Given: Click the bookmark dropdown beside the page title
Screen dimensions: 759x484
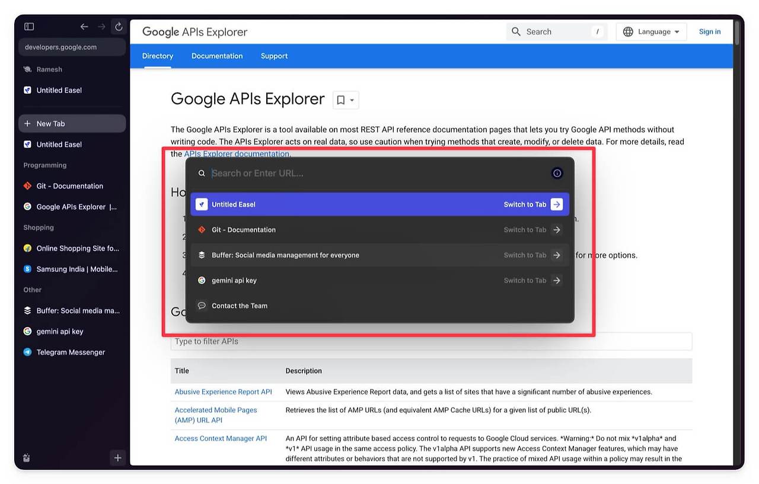Looking at the screenshot, I should click(346, 100).
